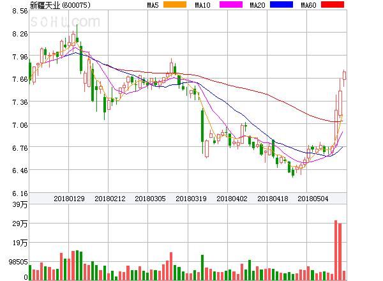Click the 7.96 price axis label
383x281 pixels.
(20, 57)
